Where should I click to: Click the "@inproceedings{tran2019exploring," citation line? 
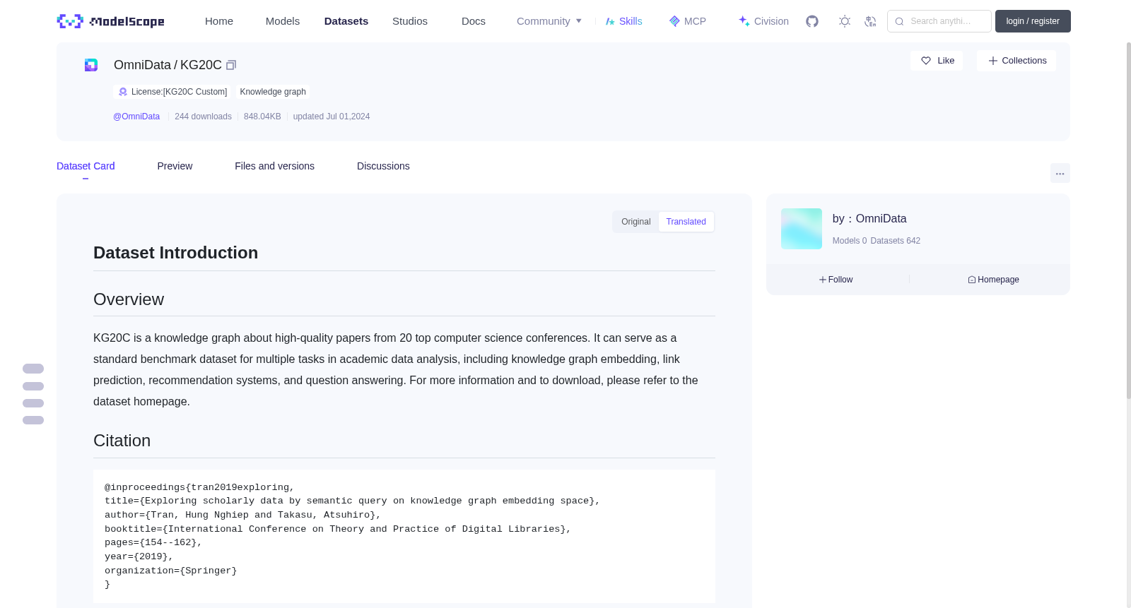pos(199,487)
